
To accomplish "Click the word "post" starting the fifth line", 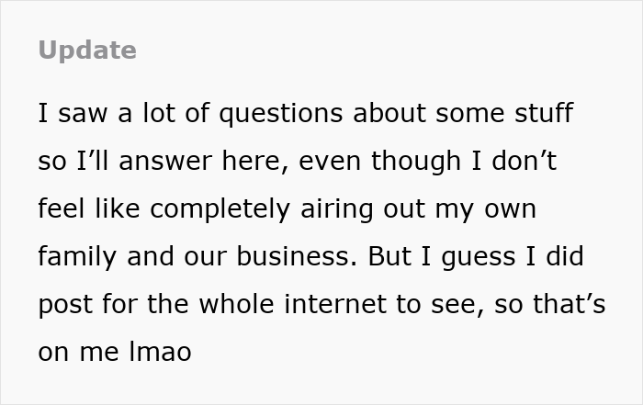I will click(x=62, y=304).
